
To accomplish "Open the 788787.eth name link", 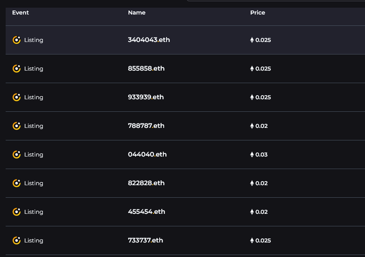I will tap(146, 126).
